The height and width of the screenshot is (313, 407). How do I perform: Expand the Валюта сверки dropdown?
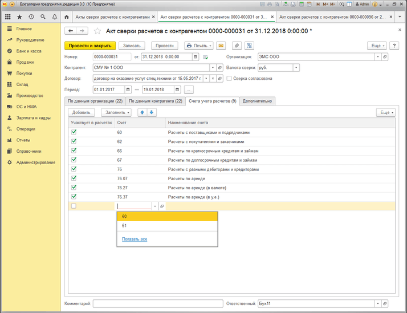298,68
